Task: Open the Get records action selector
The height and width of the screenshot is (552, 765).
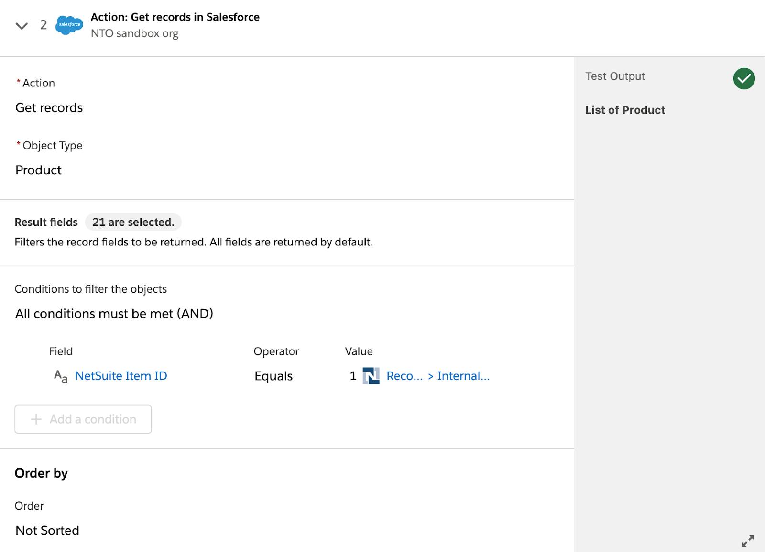Action: pos(49,108)
